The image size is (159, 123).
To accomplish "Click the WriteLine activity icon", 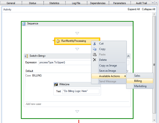I will (x=56, y=84).
